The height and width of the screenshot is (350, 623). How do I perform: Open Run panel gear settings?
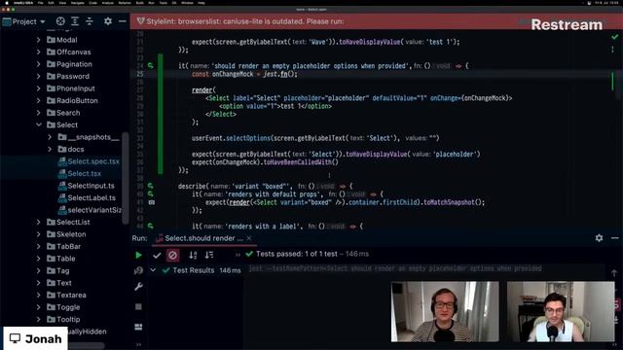coord(599,238)
